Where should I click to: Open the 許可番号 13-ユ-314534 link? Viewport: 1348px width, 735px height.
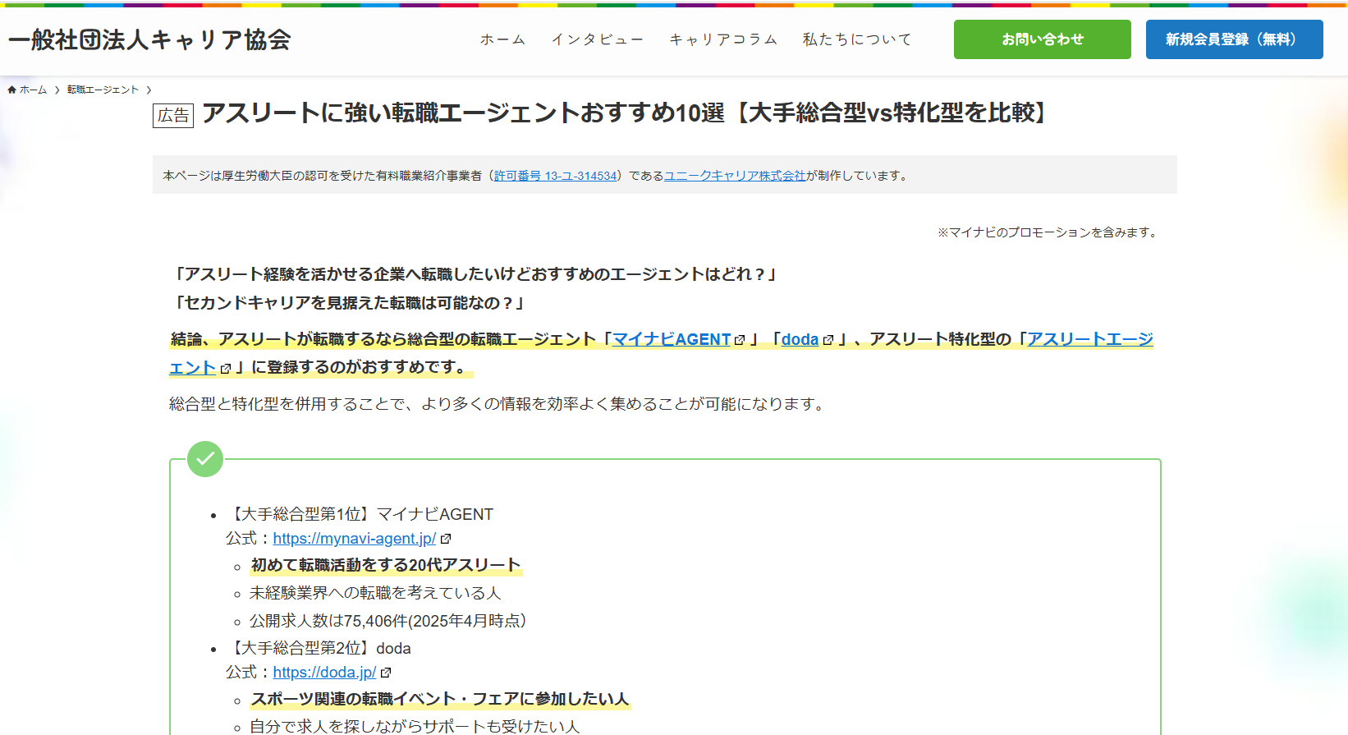click(555, 176)
